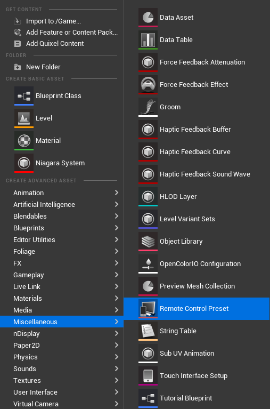This screenshot has height=409, width=270.
Task: Click the Material checkered sphere icon
Action: [24, 141]
